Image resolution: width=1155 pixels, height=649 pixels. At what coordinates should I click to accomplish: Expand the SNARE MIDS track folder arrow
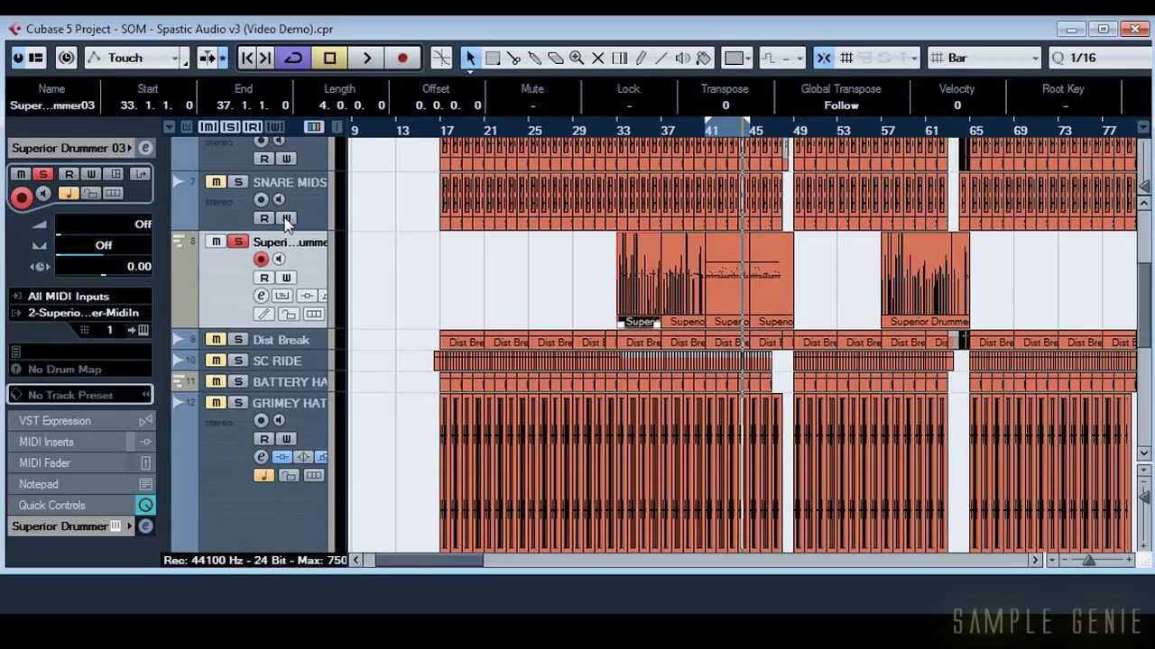coord(179,182)
